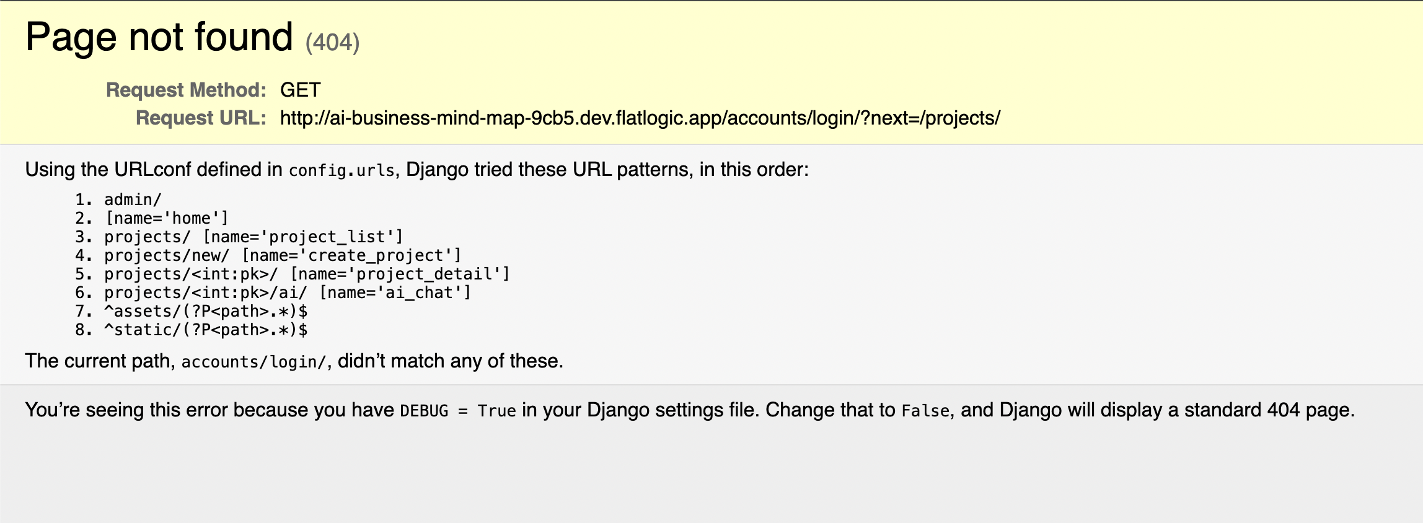
Task: Click the "Request URL:" label
Action: [201, 118]
